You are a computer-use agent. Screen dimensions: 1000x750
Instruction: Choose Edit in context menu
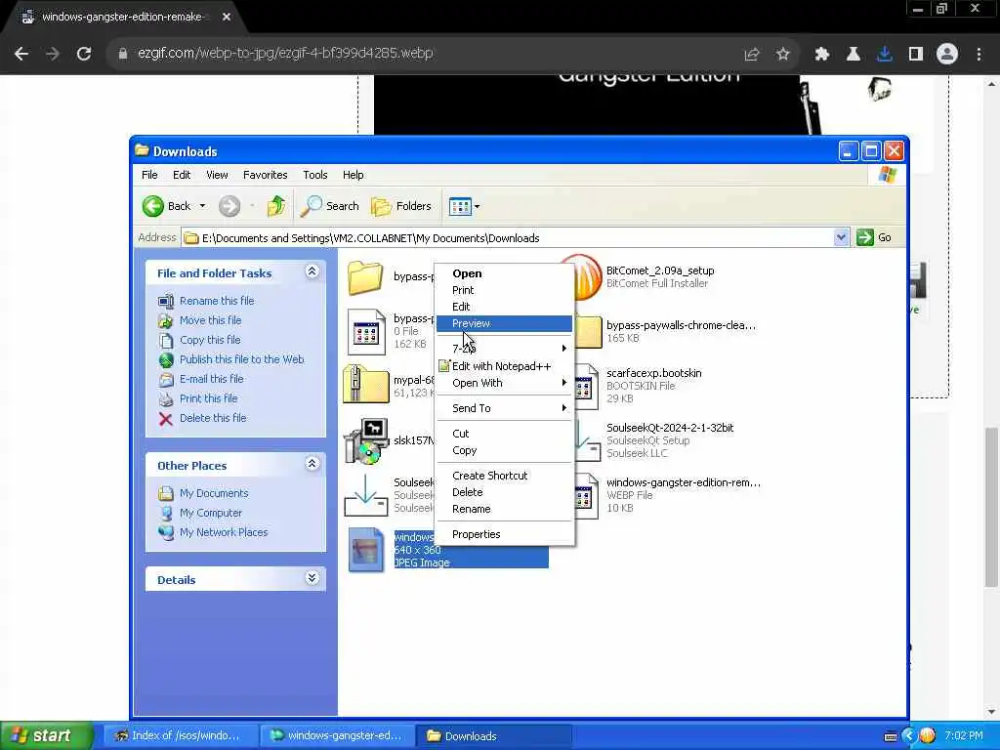(x=504, y=307)
